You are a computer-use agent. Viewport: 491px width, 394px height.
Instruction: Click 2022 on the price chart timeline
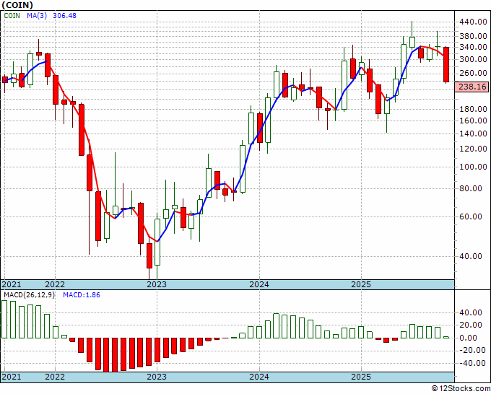pos(55,284)
